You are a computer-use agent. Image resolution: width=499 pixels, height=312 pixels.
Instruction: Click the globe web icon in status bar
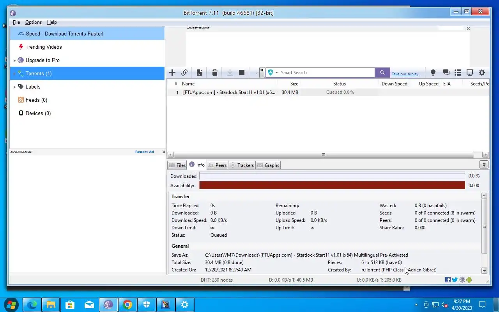coord(462,280)
